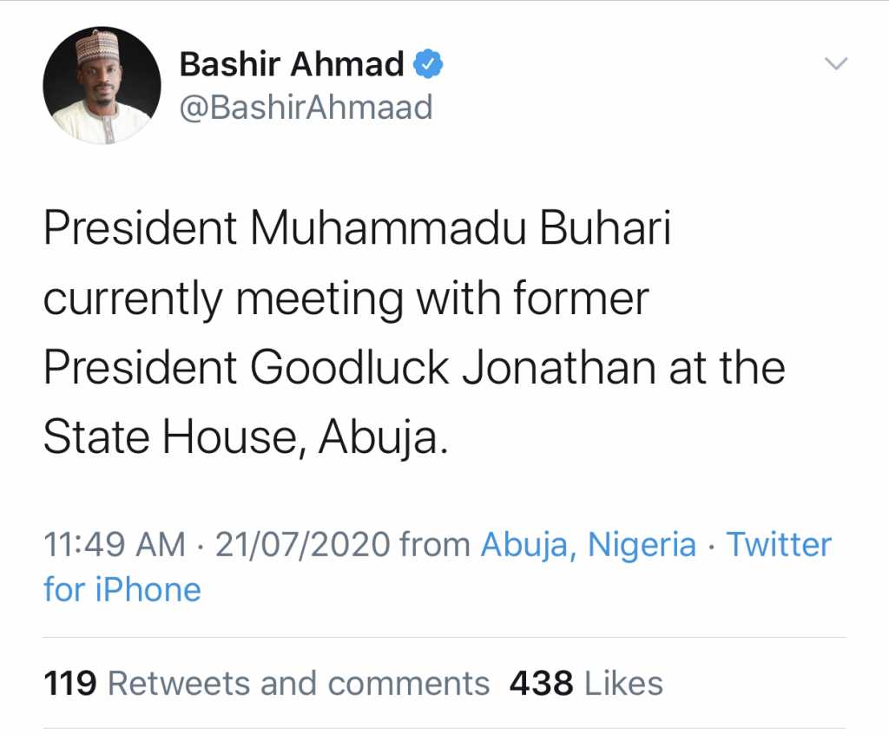
Task: Select the 11:49 AM timestamp
Action: 115,545
